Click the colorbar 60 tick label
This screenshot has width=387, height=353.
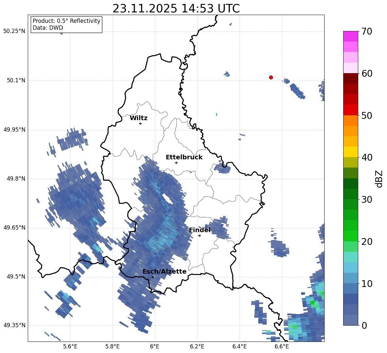pyautogui.click(x=367, y=73)
